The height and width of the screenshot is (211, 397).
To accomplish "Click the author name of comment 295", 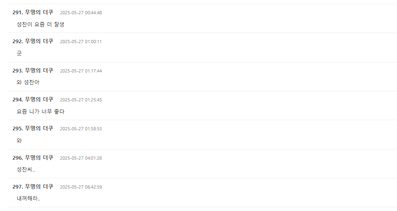I will click(x=39, y=128).
